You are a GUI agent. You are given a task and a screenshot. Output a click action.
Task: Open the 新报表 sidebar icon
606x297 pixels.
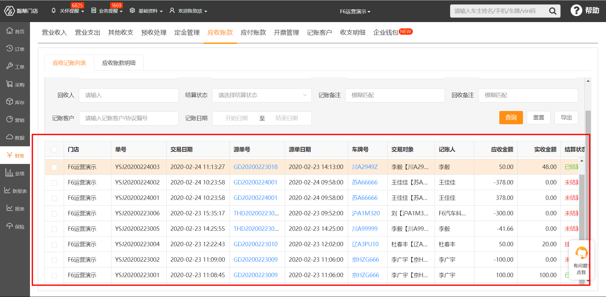(7, 190)
